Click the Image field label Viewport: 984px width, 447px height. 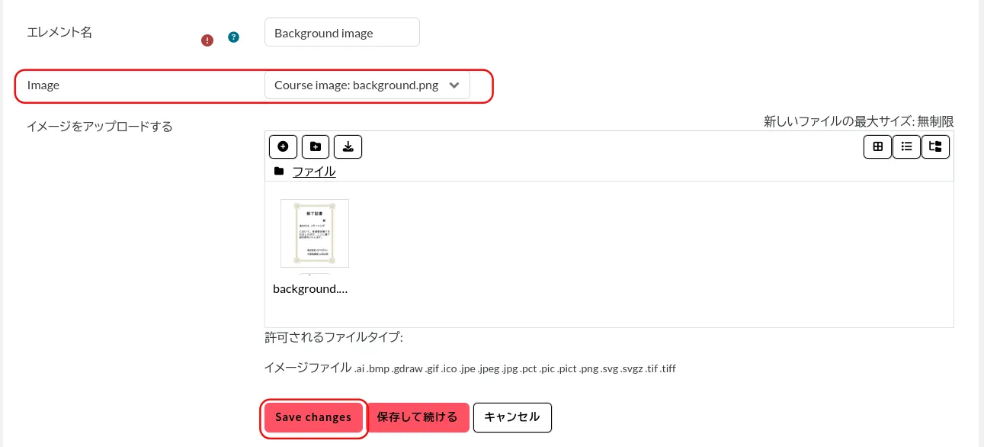pos(43,85)
